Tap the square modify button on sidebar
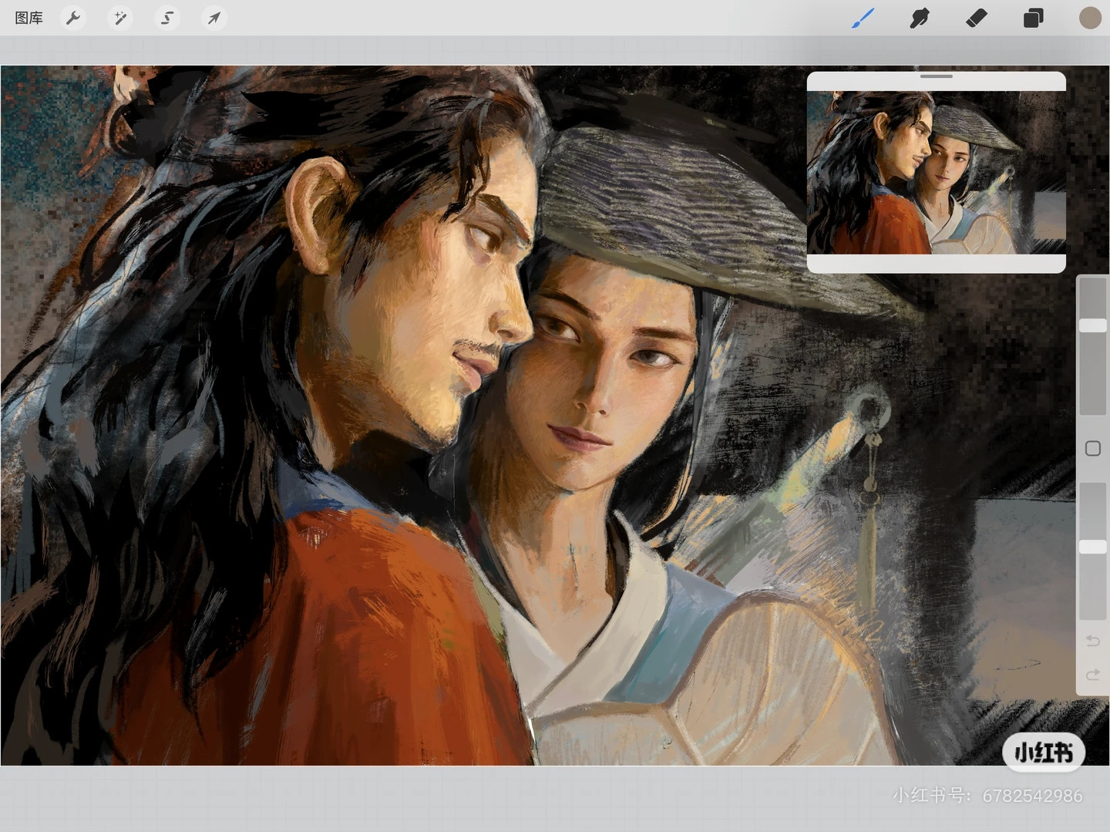 point(1092,449)
